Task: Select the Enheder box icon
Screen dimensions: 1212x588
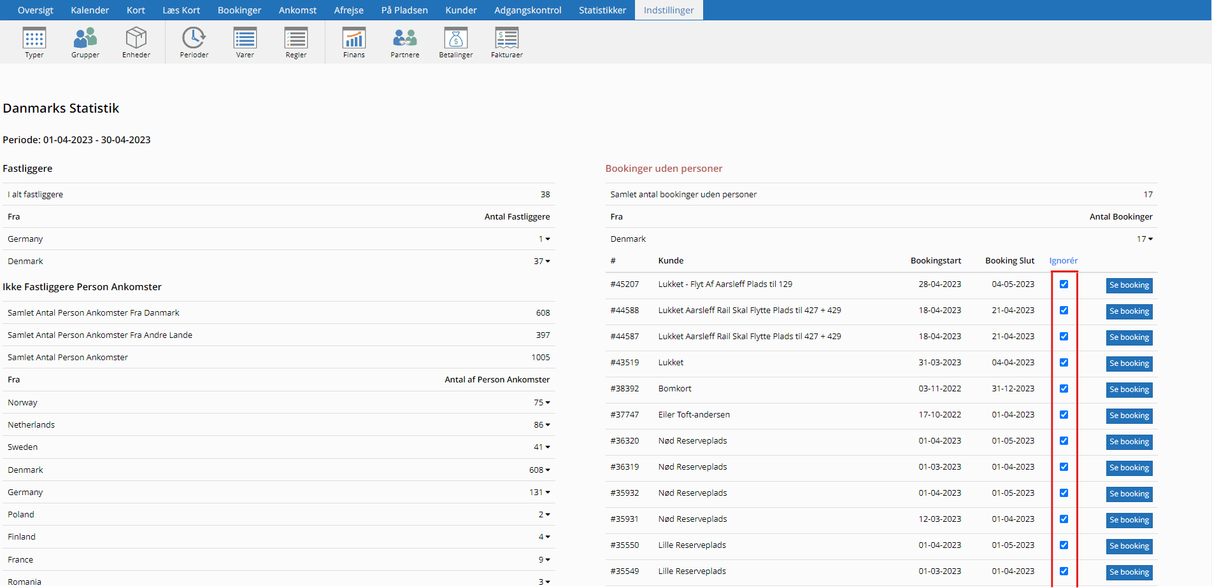Action: click(136, 39)
